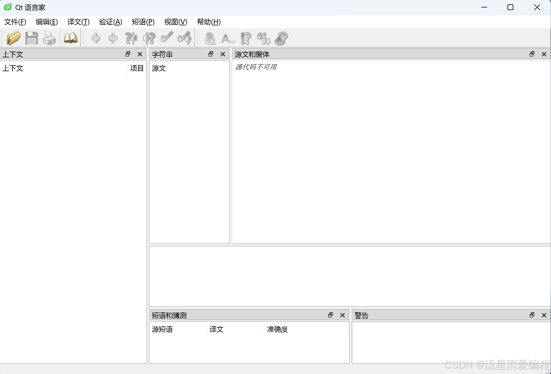The width and height of the screenshot is (551, 374).
Task: Click the 项目 column header
Action: (x=137, y=68)
